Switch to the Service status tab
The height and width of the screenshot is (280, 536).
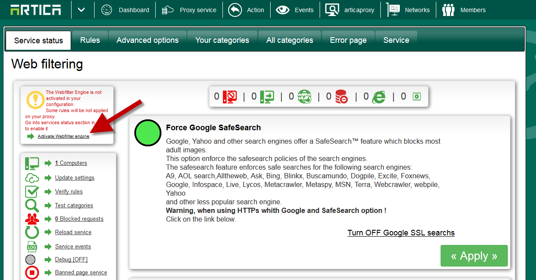(39, 41)
